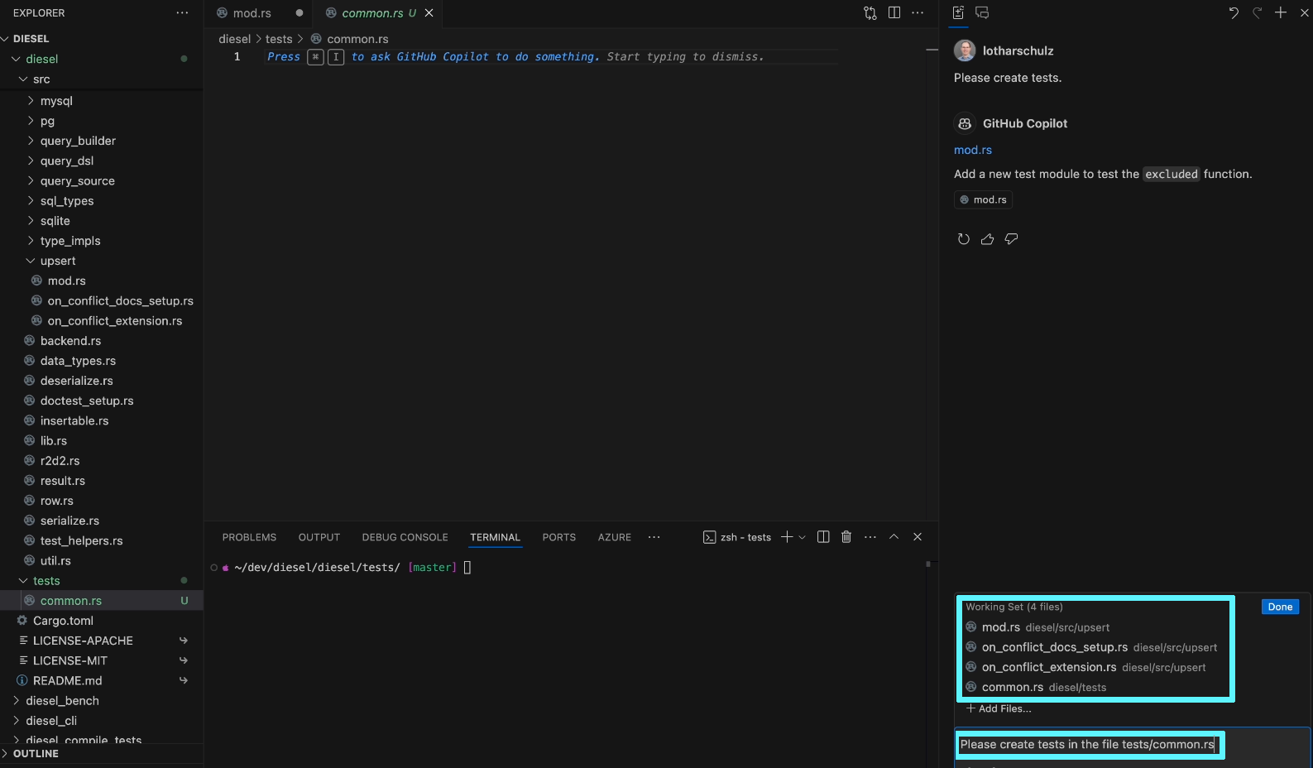This screenshot has width=1313, height=768.
Task: Kill terminal with the trash icon
Action: [x=846, y=537]
